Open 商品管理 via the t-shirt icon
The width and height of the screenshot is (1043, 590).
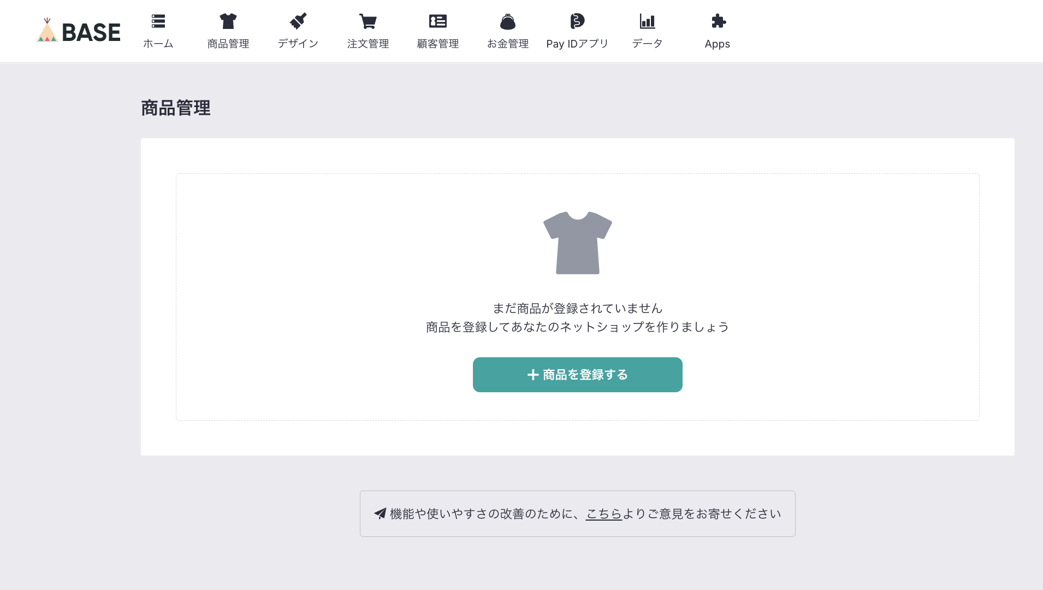228,22
